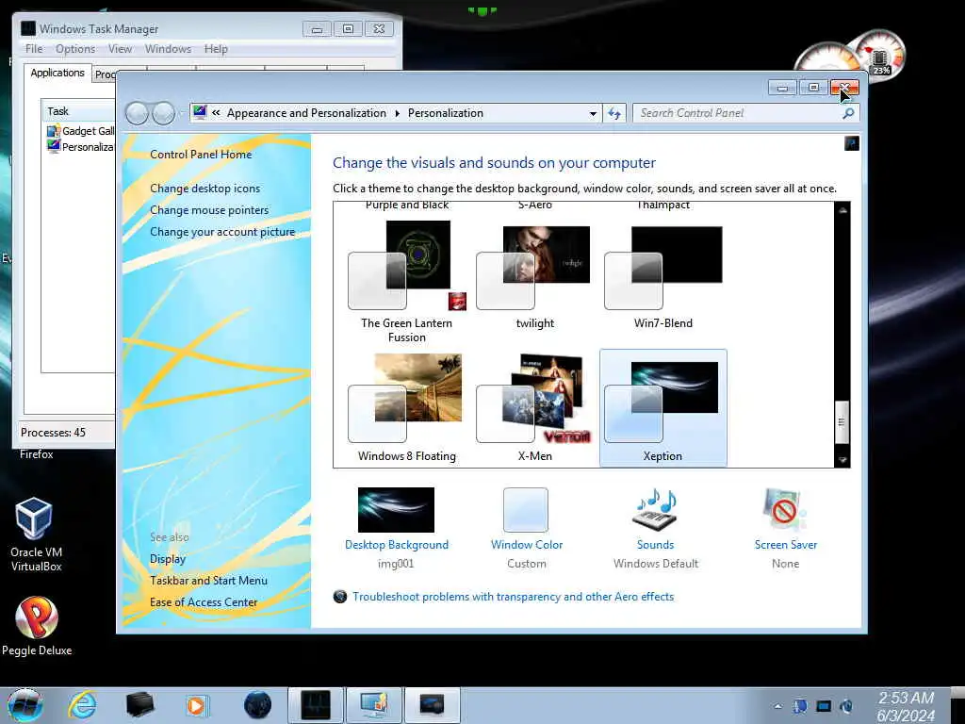Click the volume tray icon
Image resolution: width=965 pixels, height=724 pixels.
pos(847,706)
